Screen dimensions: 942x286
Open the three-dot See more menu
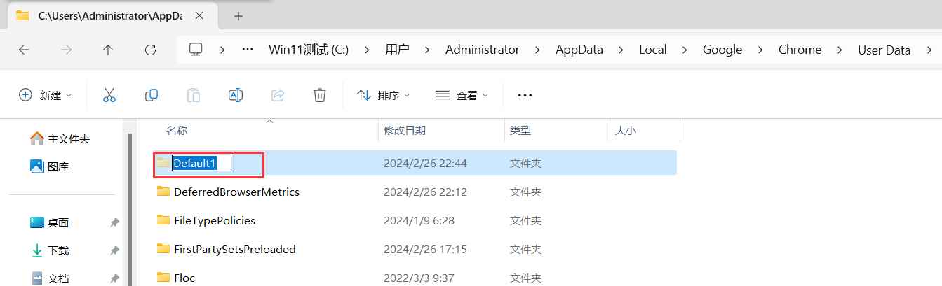(x=525, y=95)
